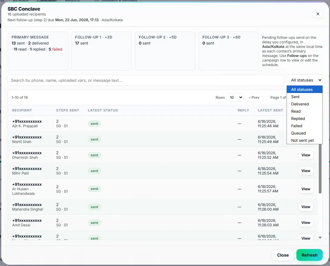The image size is (330, 266).
Task: Click the red '5 failed' count
Action: click(x=55, y=49)
